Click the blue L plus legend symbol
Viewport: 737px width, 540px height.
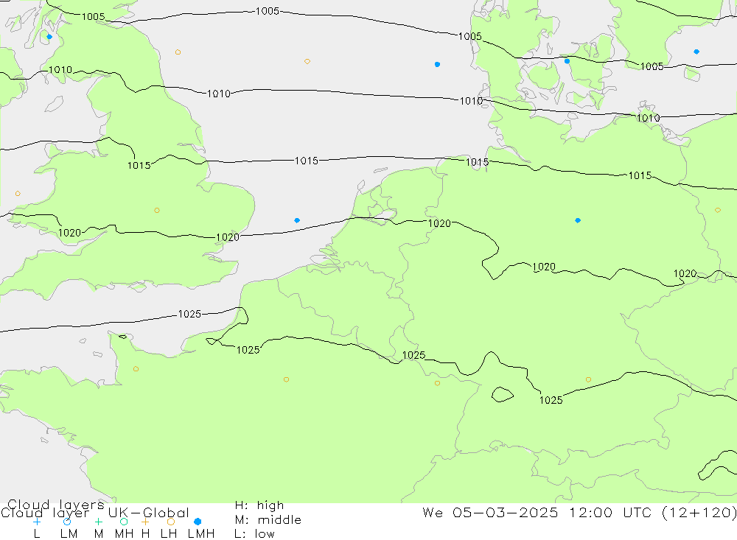[x=37, y=522]
